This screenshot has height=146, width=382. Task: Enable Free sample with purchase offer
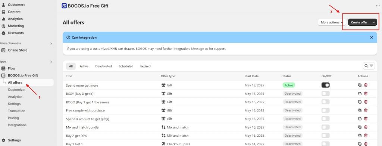point(325,110)
